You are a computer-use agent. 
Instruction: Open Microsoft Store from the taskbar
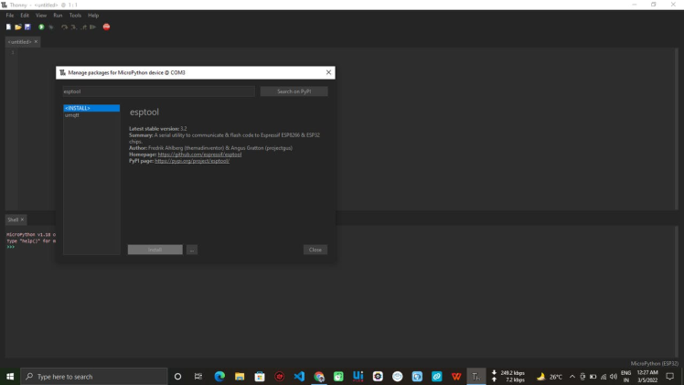(260, 376)
